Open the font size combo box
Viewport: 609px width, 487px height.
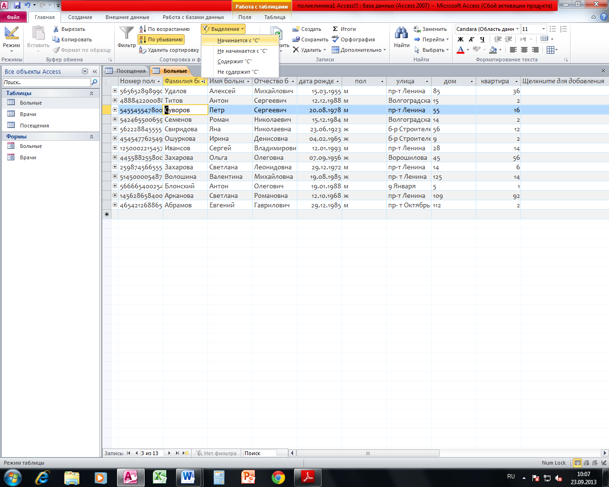pyautogui.click(x=533, y=29)
